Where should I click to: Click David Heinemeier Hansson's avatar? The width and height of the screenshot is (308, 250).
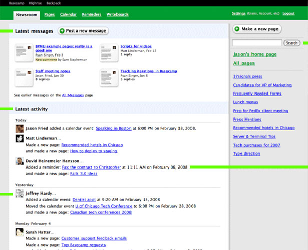pyautogui.click(x=20, y=161)
